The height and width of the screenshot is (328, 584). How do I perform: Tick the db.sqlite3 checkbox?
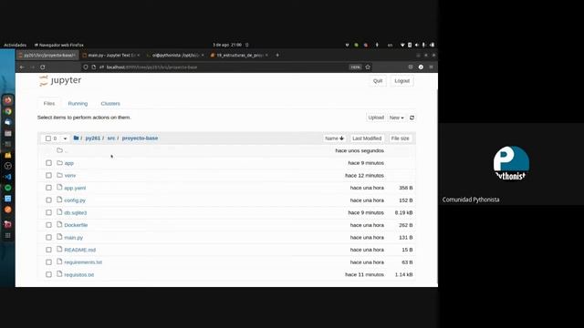point(48,212)
